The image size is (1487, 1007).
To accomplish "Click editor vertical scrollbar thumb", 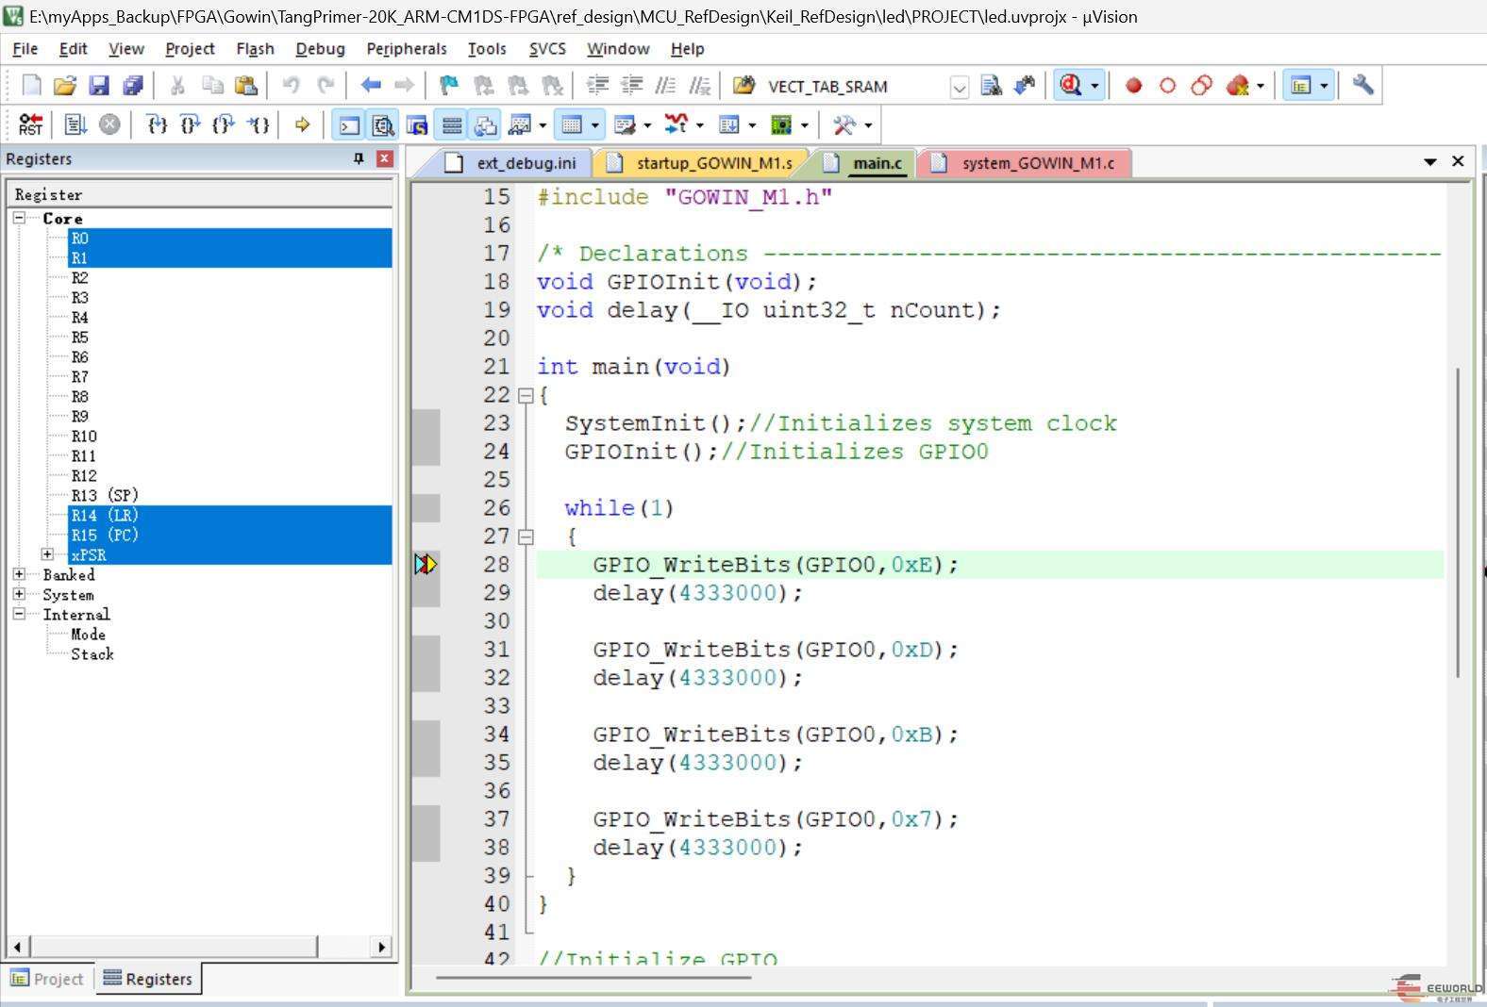I will point(1458,522).
